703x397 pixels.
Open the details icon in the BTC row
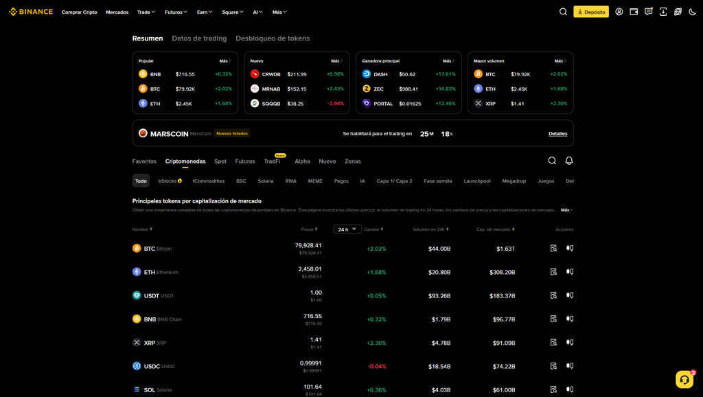coord(554,248)
